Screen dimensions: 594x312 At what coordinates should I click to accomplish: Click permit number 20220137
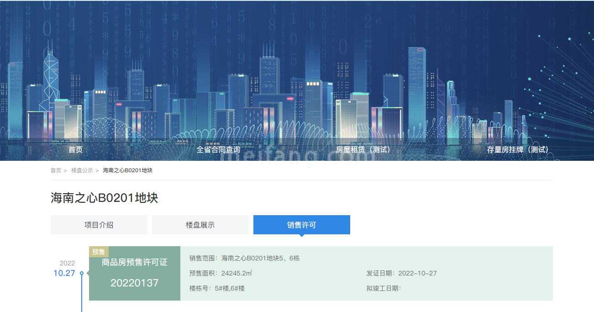135,283
